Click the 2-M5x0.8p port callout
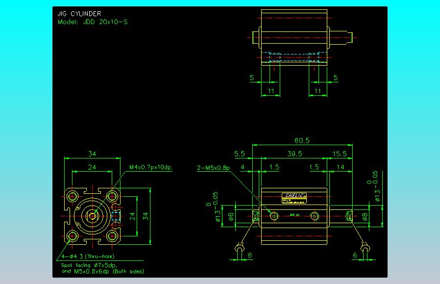The height and width of the screenshot is (284, 440). coord(214,168)
